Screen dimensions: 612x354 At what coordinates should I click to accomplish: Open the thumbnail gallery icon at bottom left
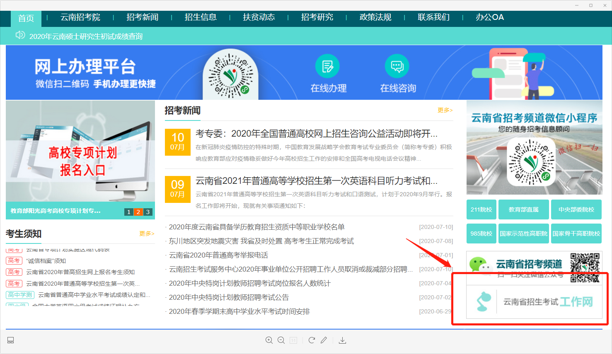coord(11,340)
